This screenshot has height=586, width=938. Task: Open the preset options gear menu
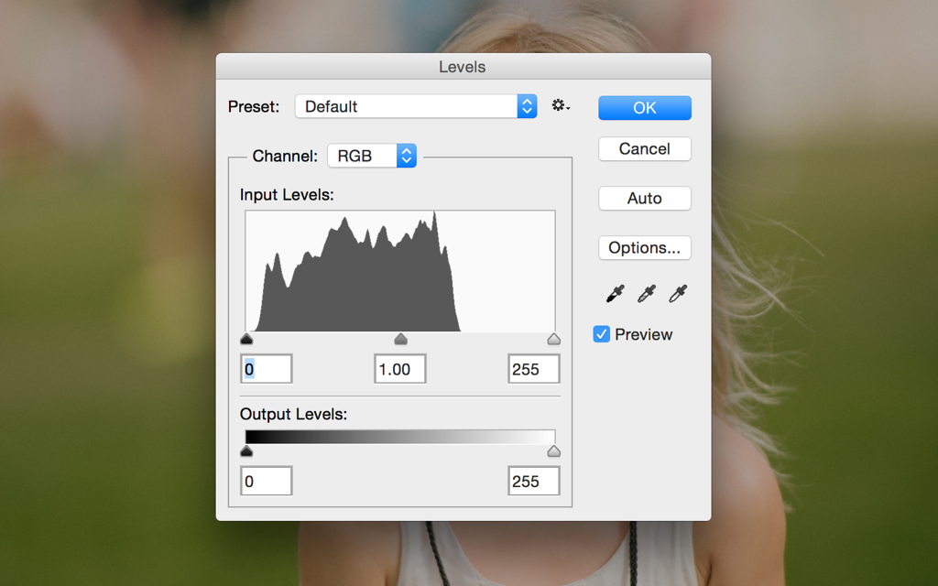tap(561, 106)
